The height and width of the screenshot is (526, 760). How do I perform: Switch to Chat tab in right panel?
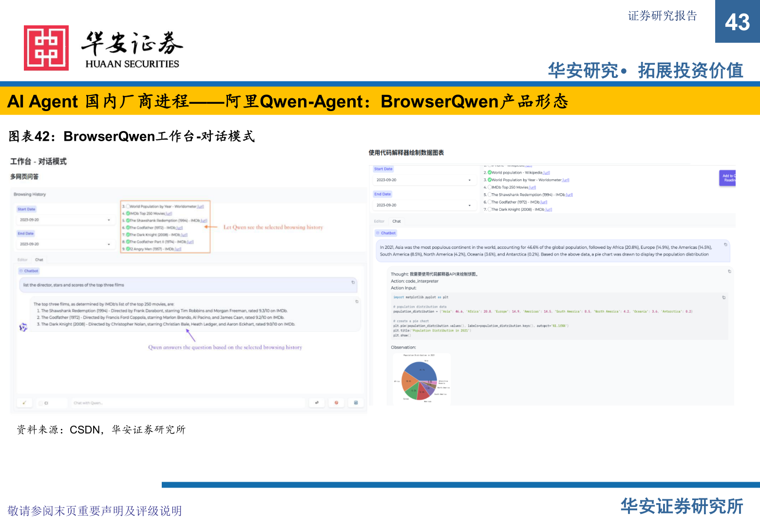(397, 221)
